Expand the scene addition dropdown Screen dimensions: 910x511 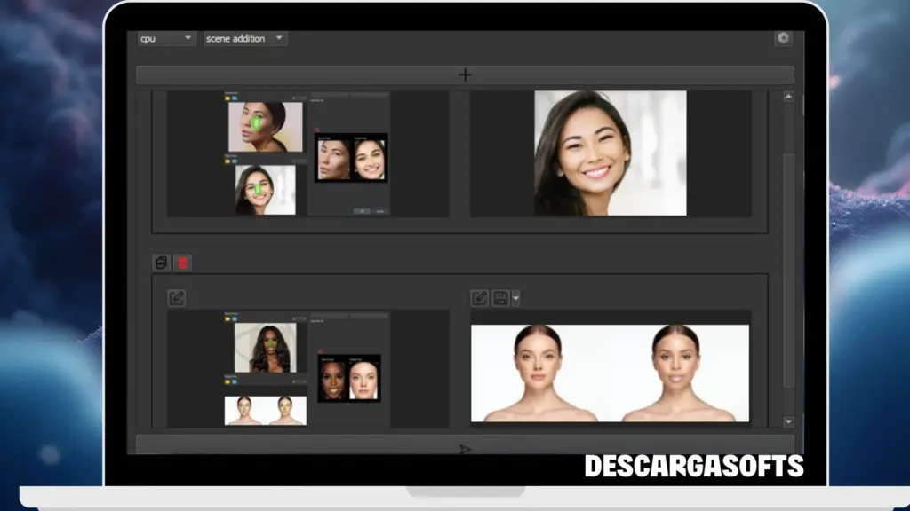point(243,38)
